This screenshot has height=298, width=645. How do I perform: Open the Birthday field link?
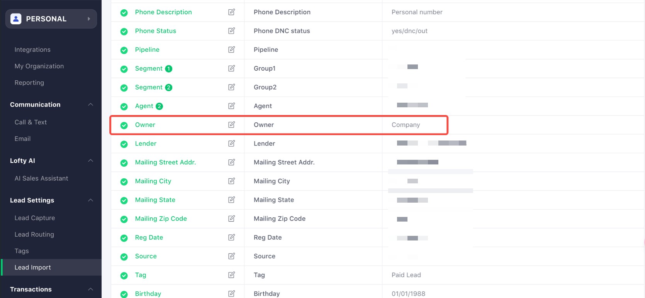(148, 294)
